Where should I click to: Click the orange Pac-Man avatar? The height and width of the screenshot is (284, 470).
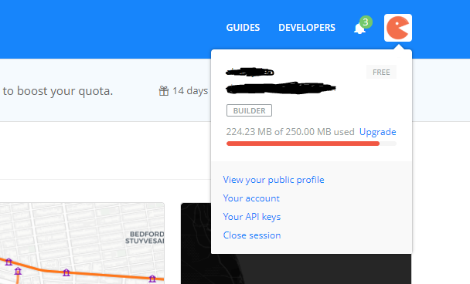click(398, 28)
